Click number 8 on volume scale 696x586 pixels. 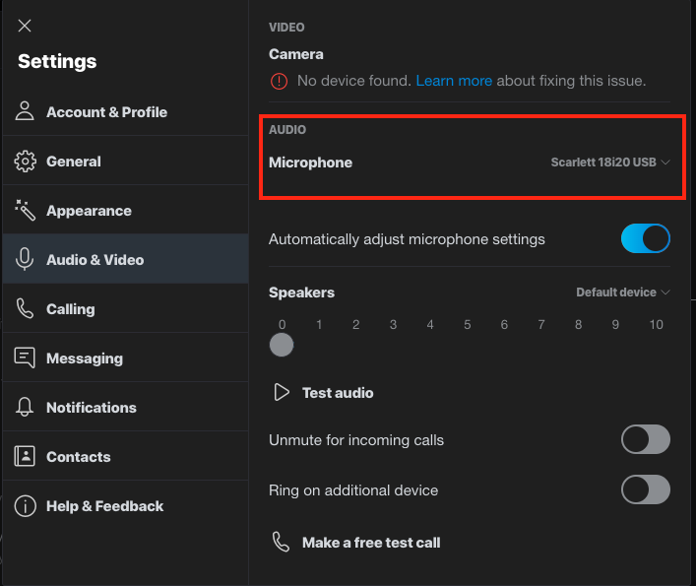(578, 325)
